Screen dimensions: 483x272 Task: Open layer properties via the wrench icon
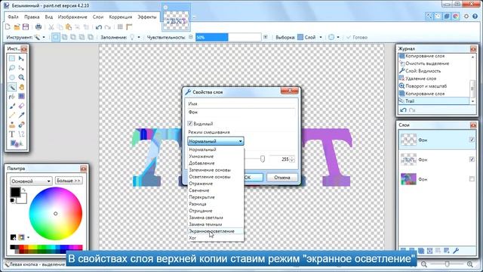tap(456, 251)
